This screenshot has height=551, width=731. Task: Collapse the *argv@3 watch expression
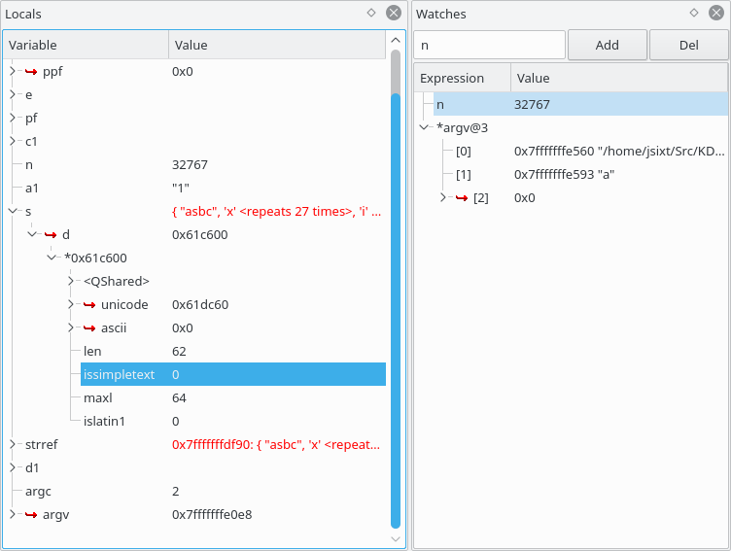click(x=424, y=127)
